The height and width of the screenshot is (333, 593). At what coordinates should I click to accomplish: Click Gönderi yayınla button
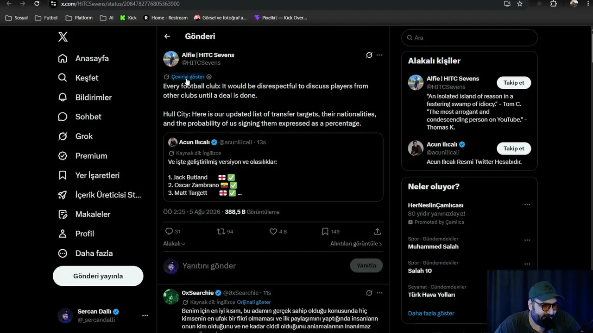[98, 276]
